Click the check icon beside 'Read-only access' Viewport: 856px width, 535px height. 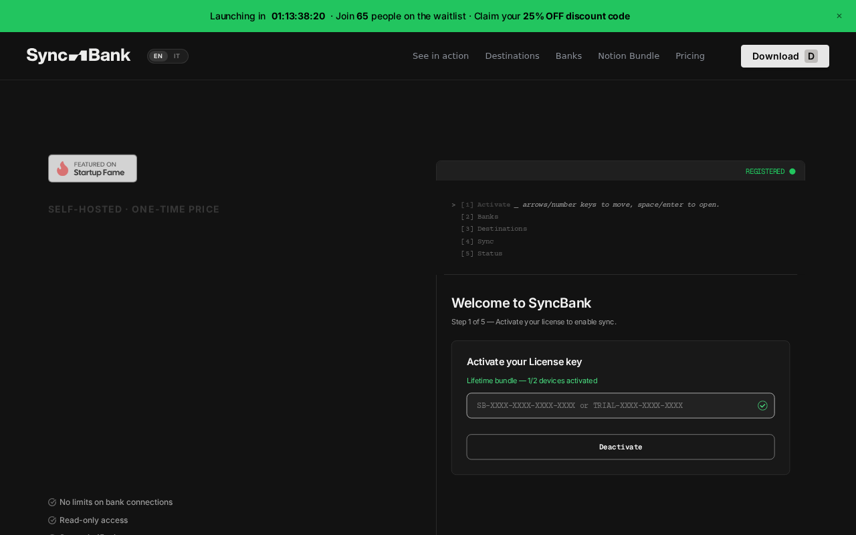tap(52, 520)
